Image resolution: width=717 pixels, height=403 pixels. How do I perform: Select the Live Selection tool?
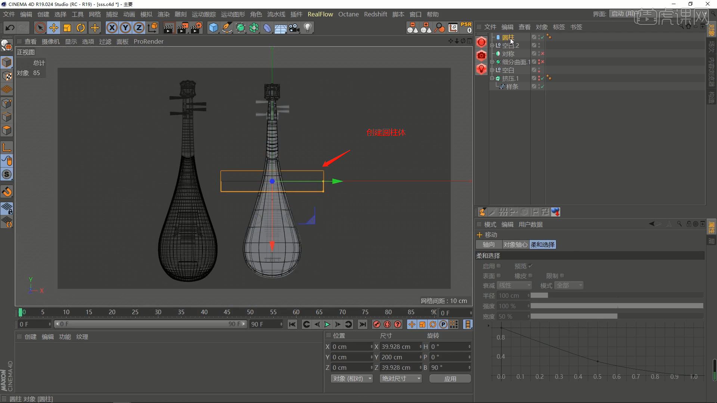tap(40, 28)
